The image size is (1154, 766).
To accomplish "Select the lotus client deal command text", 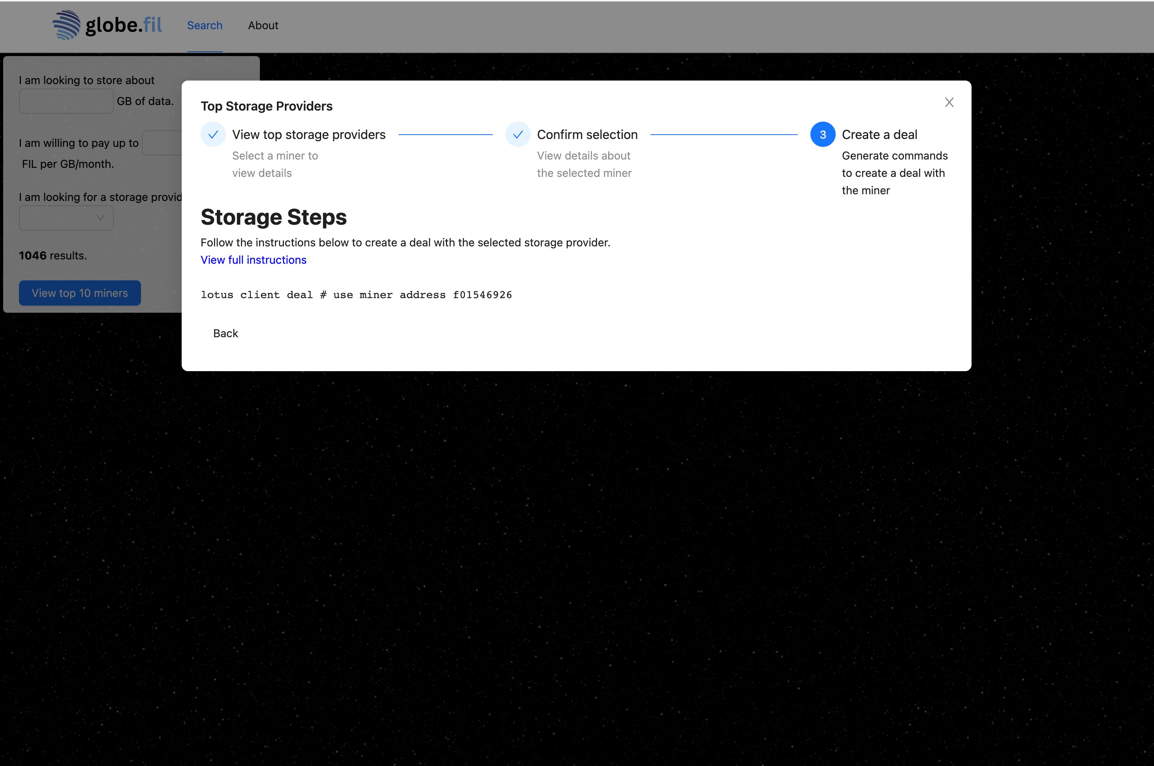I will 356,295.
